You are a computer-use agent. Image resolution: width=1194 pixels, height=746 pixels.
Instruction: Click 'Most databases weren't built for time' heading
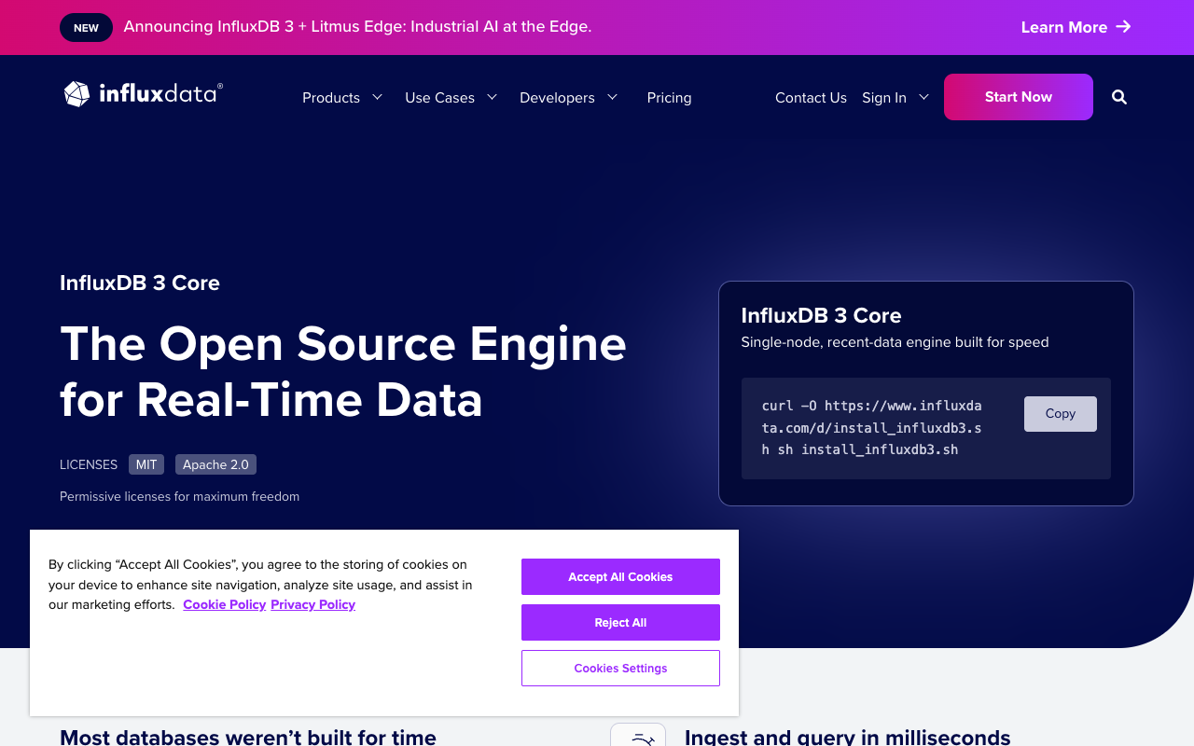(x=248, y=736)
